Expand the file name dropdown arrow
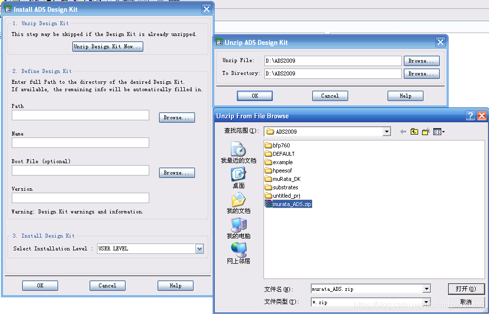The image size is (489, 314). point(427,289)
